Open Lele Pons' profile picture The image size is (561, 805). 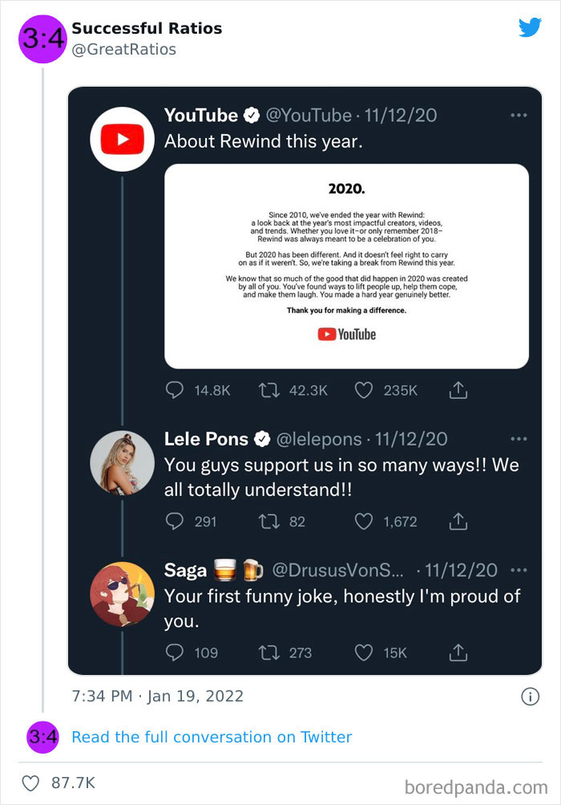(x=122, y=463)
